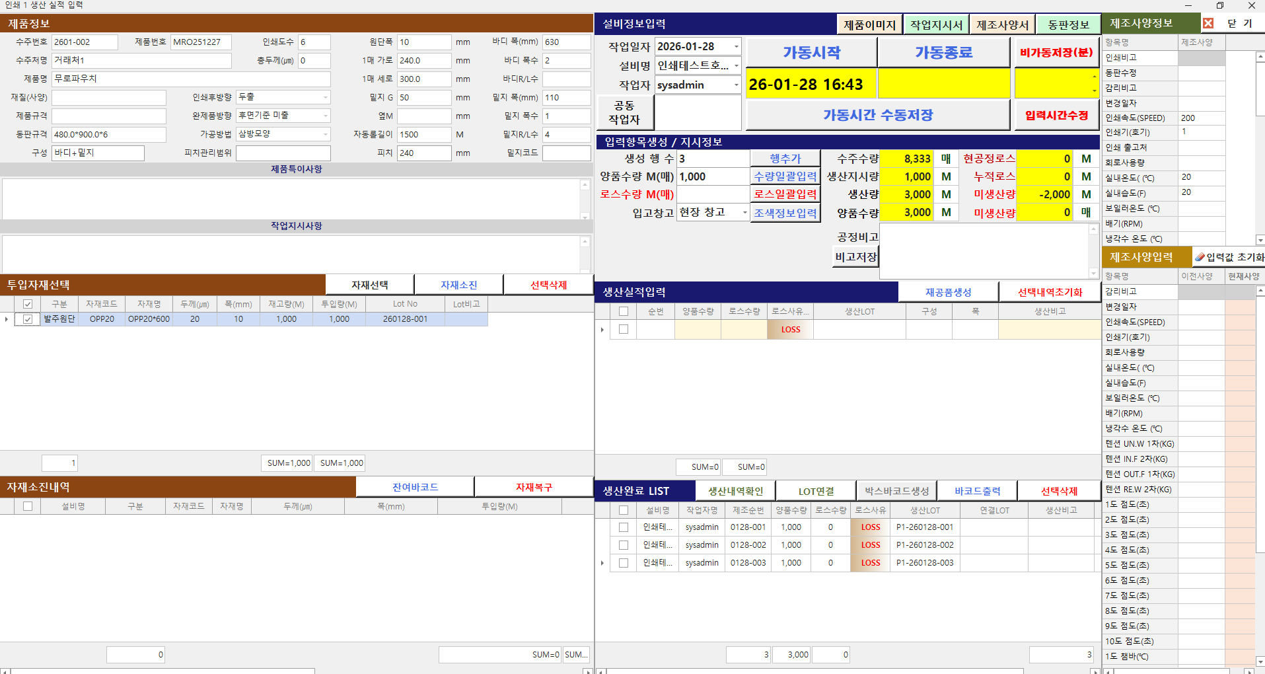
Task: Click the 가동종료 (operation end) button
Action: [944, 52]
